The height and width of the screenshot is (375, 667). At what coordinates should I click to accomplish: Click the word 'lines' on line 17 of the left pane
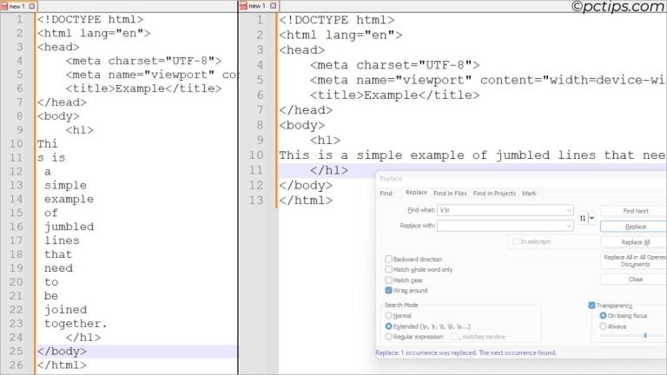coord(62,240)
